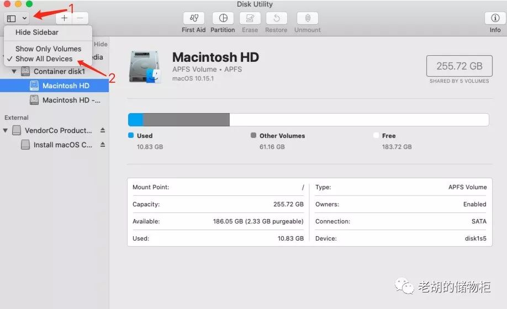This screenshot has height=309, width=507.
Task: Click the 255.72 GB capacity box
Action: click(460, 66)
